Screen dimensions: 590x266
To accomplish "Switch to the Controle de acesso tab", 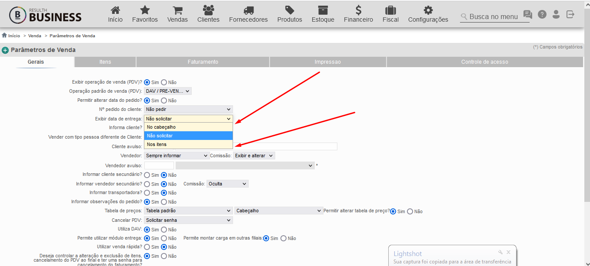I will click(x=484, y=62).
